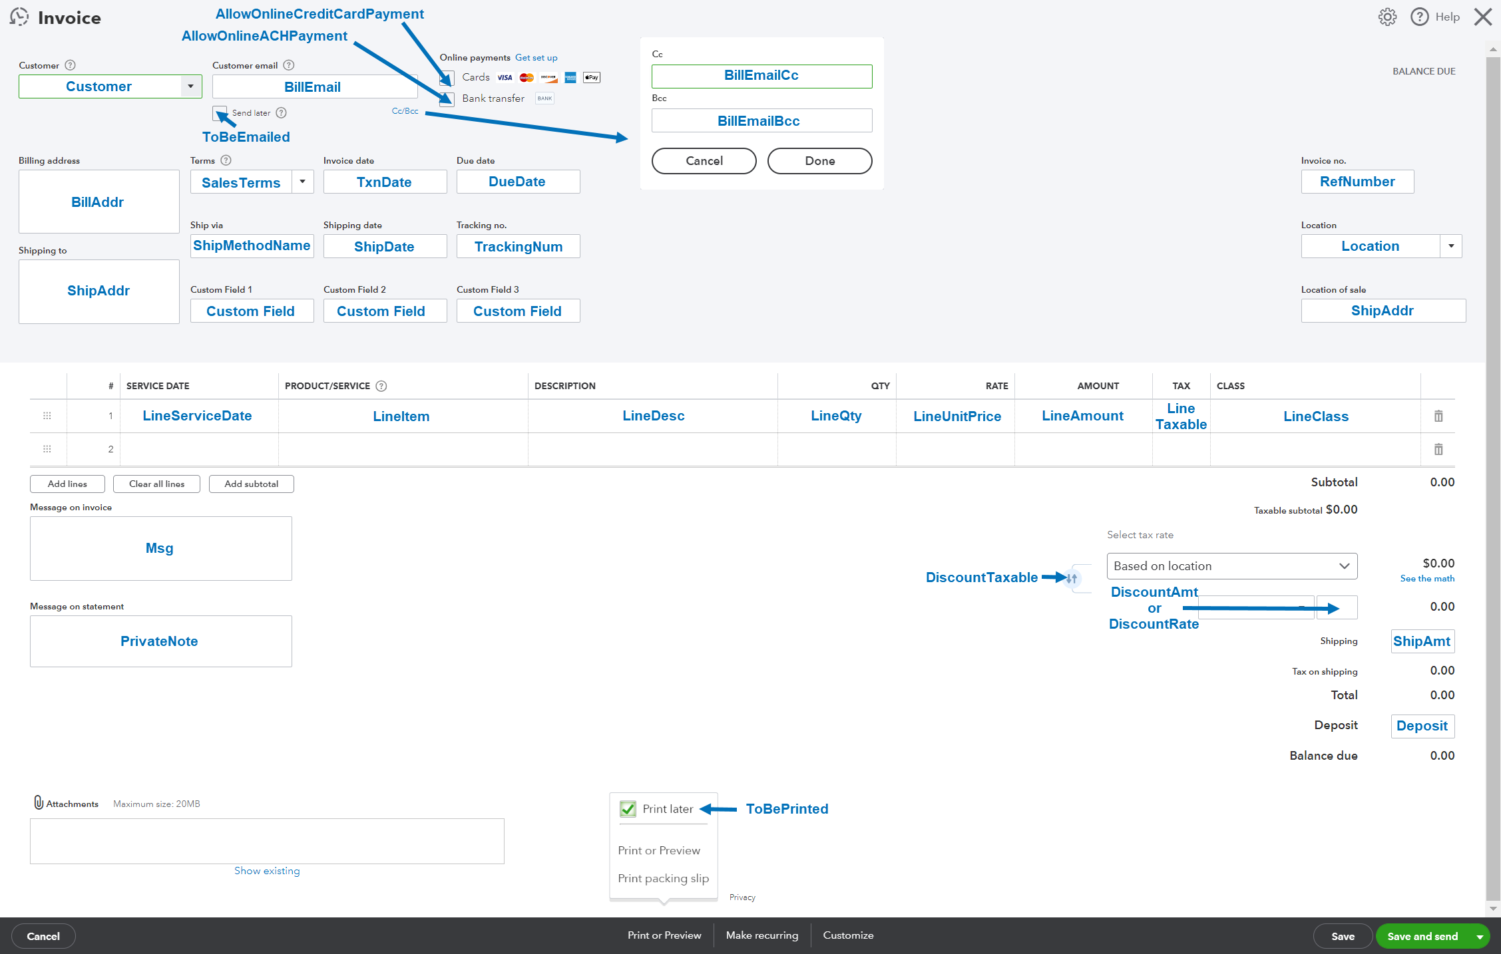Image resolution: width=1501 pixels, height=954 pixels.
Task: Open the Customer field help tooltip icon
Action: (x=69, y=65)
